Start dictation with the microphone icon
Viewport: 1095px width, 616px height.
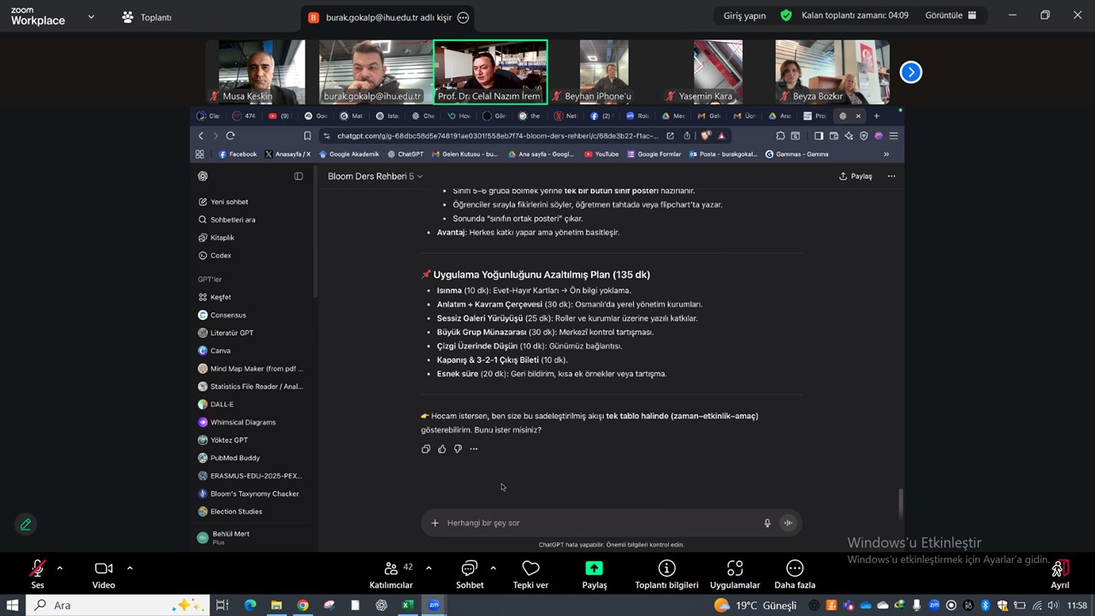(x=767, y=523)
